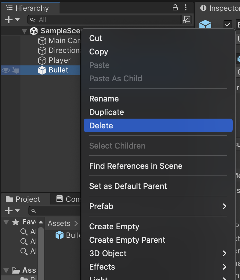Screen dimensions: 240x280
Task: Click the Inspector info icon
Action: point(203,8)
